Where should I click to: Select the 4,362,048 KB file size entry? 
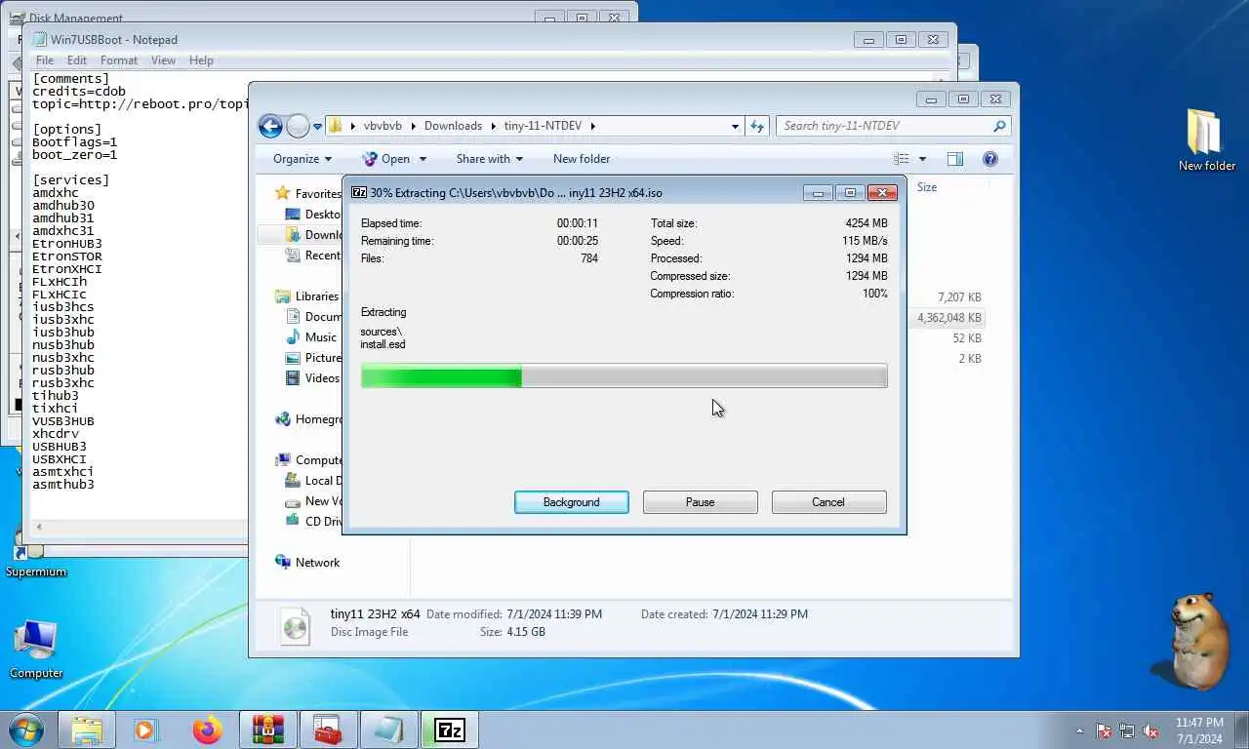(948, 318)
